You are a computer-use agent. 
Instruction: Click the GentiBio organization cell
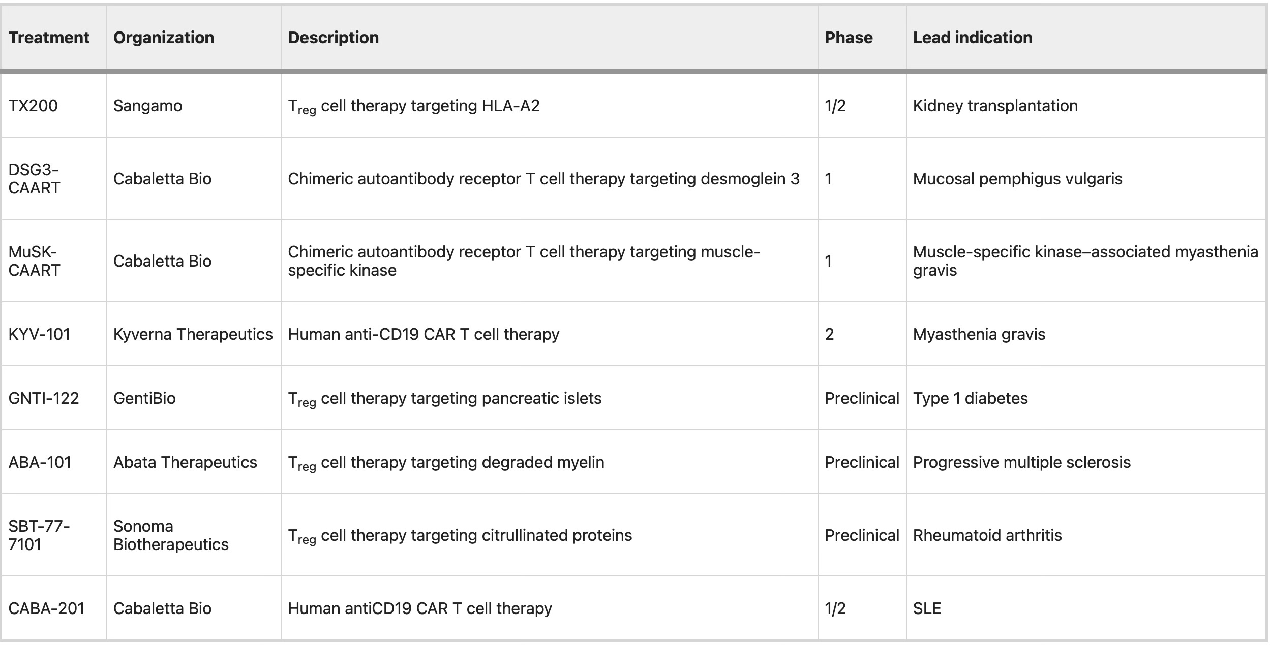[x=144, y=398]
